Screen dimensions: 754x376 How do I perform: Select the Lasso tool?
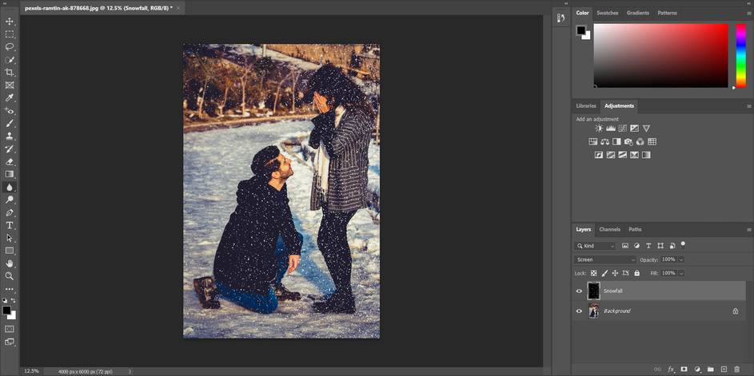pyautogui.click(x=9, y=47)
